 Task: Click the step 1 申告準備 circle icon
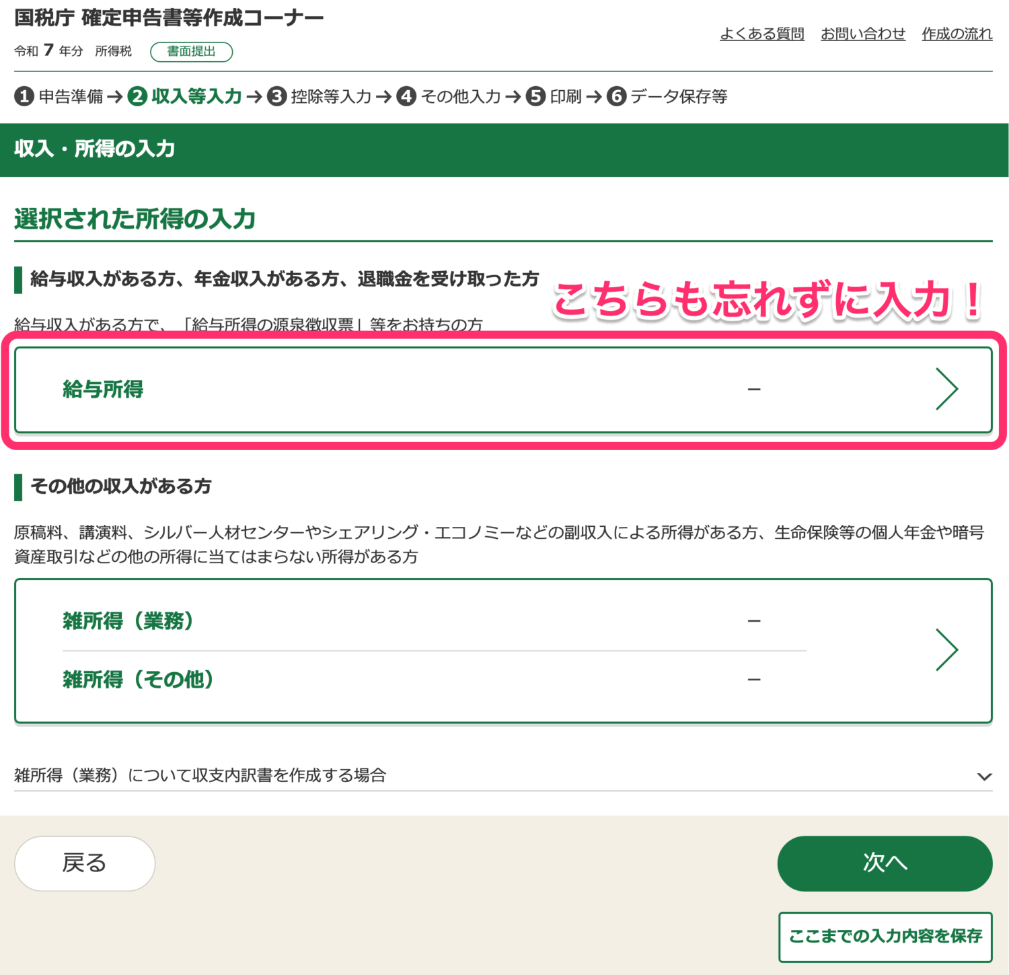[24, 96]
